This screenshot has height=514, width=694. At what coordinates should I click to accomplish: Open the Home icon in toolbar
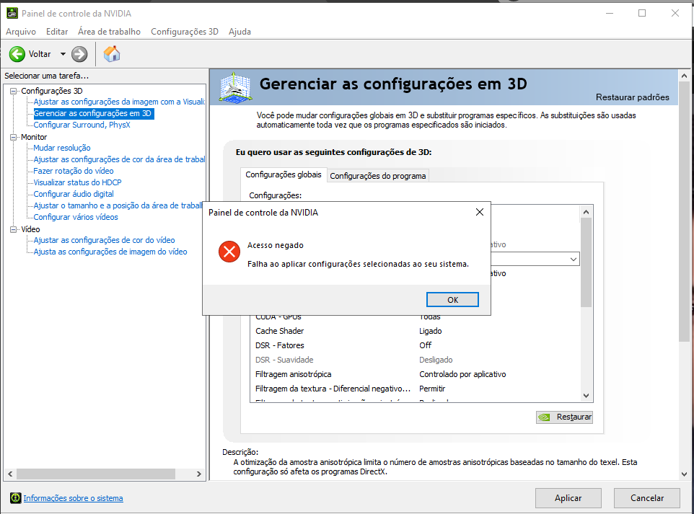click(x=112, y=54)
